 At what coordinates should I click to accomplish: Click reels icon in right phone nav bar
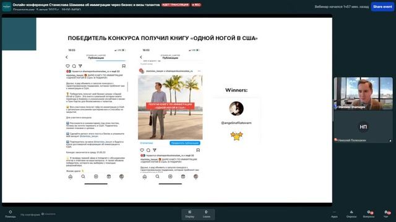click(x=183, y=177)
